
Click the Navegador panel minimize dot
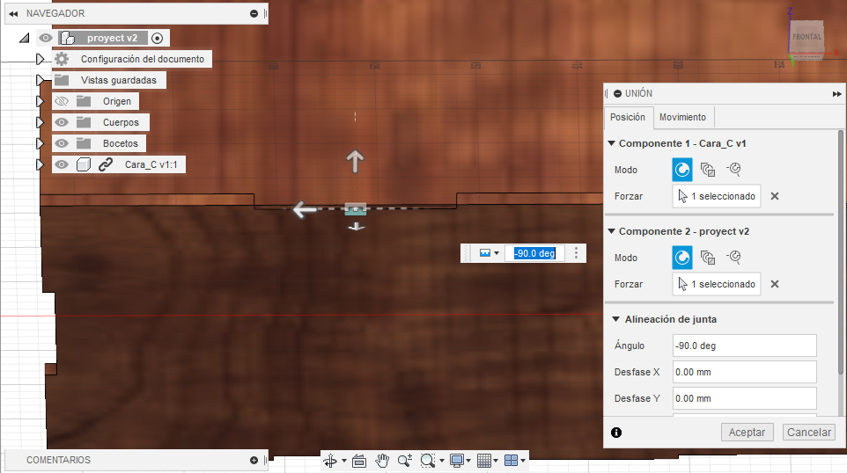tap(254, 13)
